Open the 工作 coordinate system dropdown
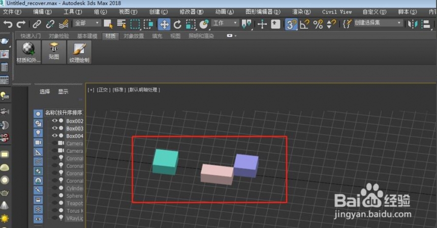The height and width of the screenshot is (228, 437). [x=225, y=23]
